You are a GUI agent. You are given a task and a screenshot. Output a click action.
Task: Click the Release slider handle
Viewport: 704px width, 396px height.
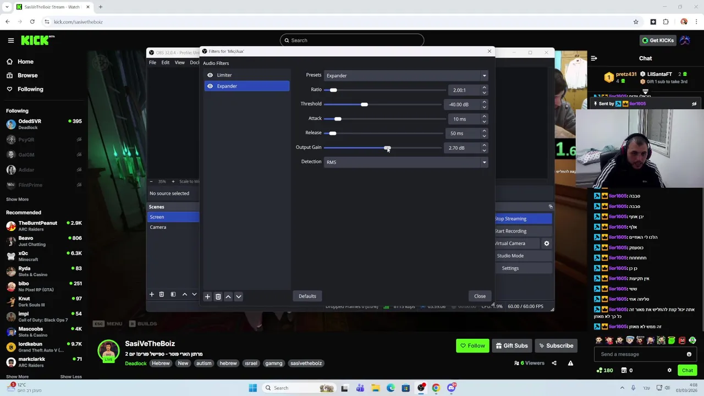[x=332, y=133]
